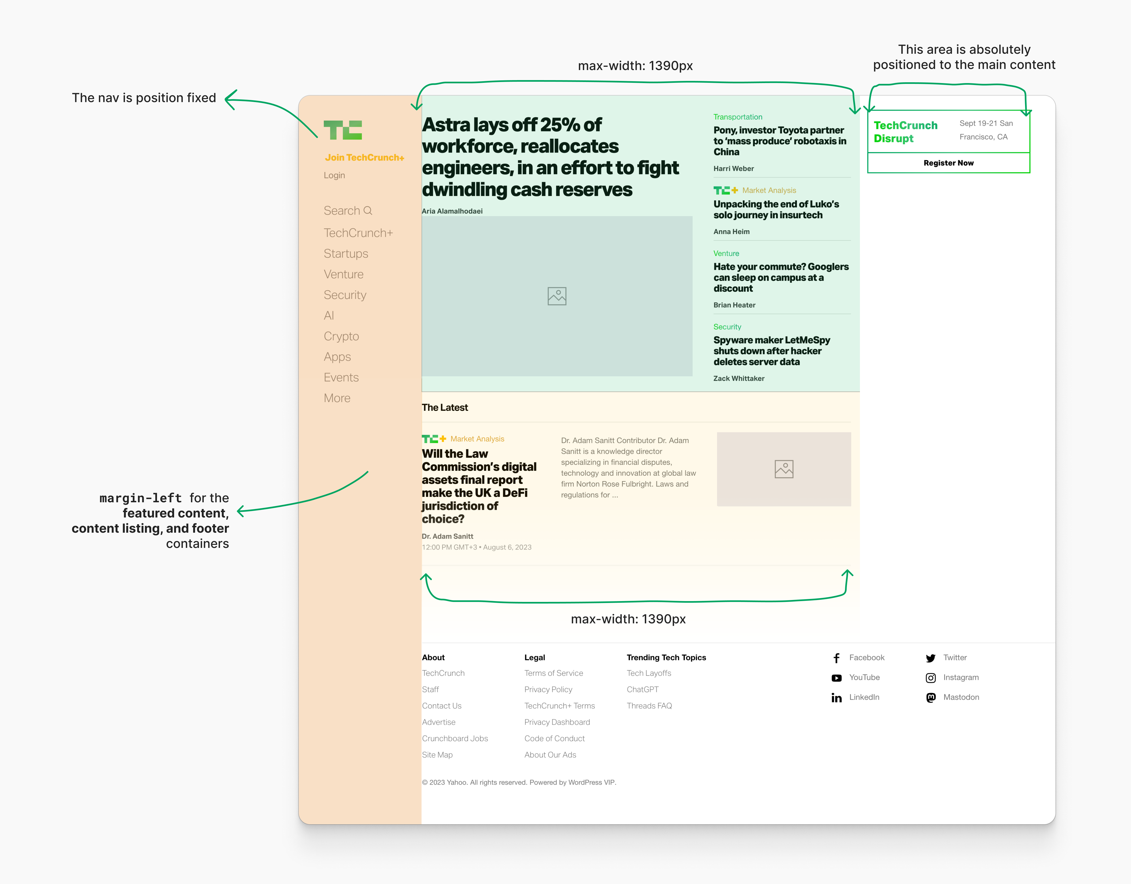
Task: Click the LinkedIn icon in footer
Action: point(836,698)
